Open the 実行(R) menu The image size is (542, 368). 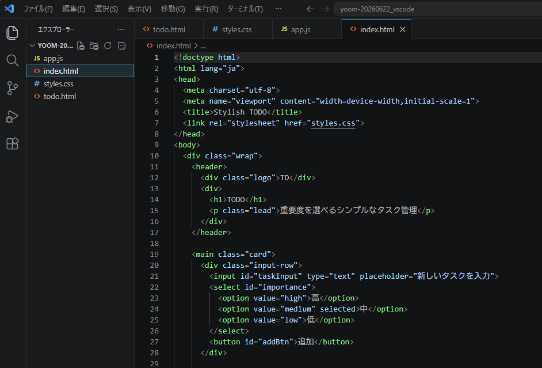pyautogui.click(x=207, y=9)
